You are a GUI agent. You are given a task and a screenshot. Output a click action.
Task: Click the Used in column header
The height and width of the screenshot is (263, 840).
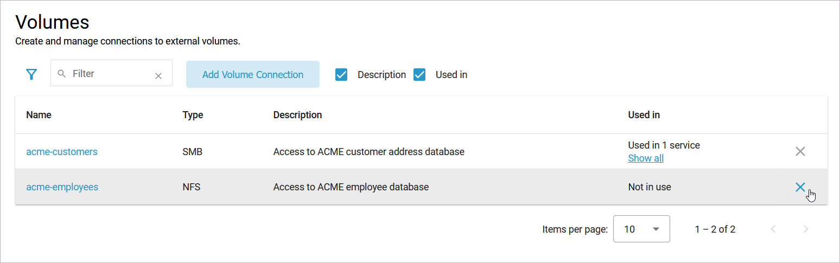tap(644, 115)
